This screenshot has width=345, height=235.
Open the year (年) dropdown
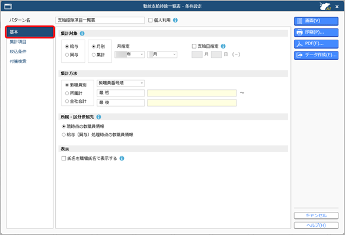point(130,54)
